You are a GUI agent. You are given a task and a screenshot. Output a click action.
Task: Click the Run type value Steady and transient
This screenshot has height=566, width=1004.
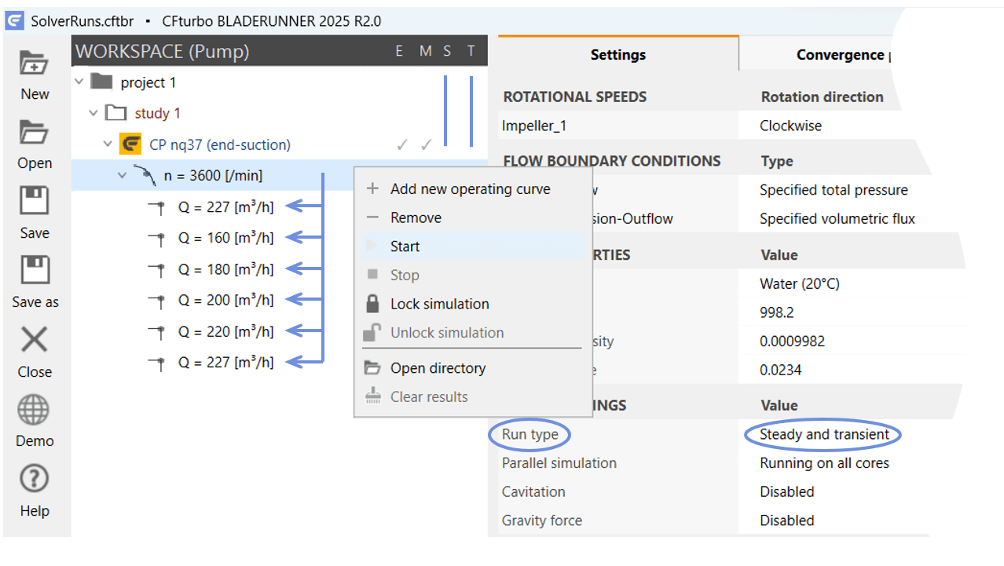[825, 434]
